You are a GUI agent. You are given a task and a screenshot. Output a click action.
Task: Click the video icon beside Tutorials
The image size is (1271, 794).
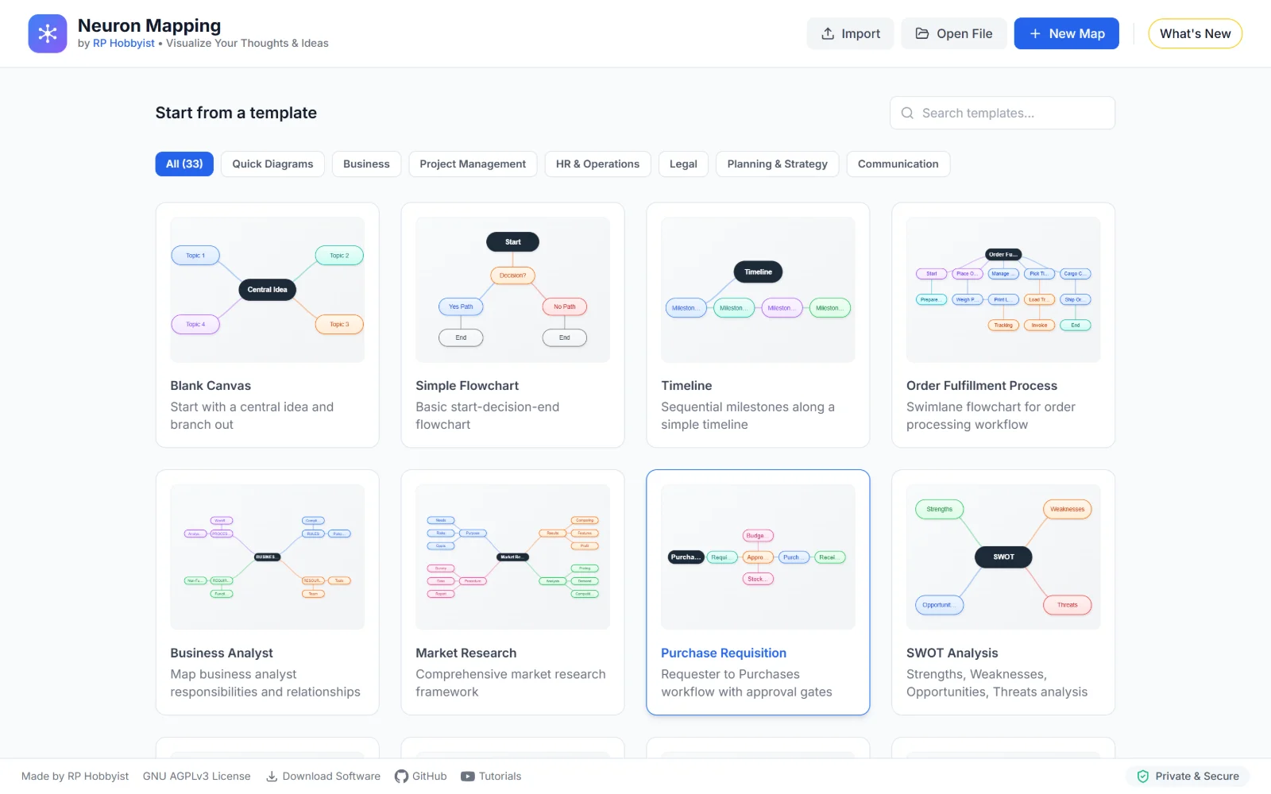pyautogui.click(x=468, y=777)
